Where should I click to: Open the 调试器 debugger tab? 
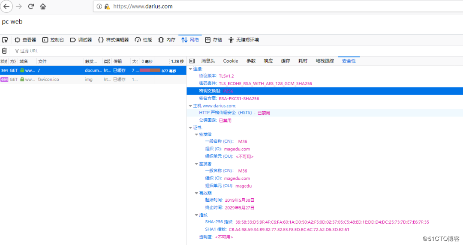pyautogui.click(x=81, y=40)
